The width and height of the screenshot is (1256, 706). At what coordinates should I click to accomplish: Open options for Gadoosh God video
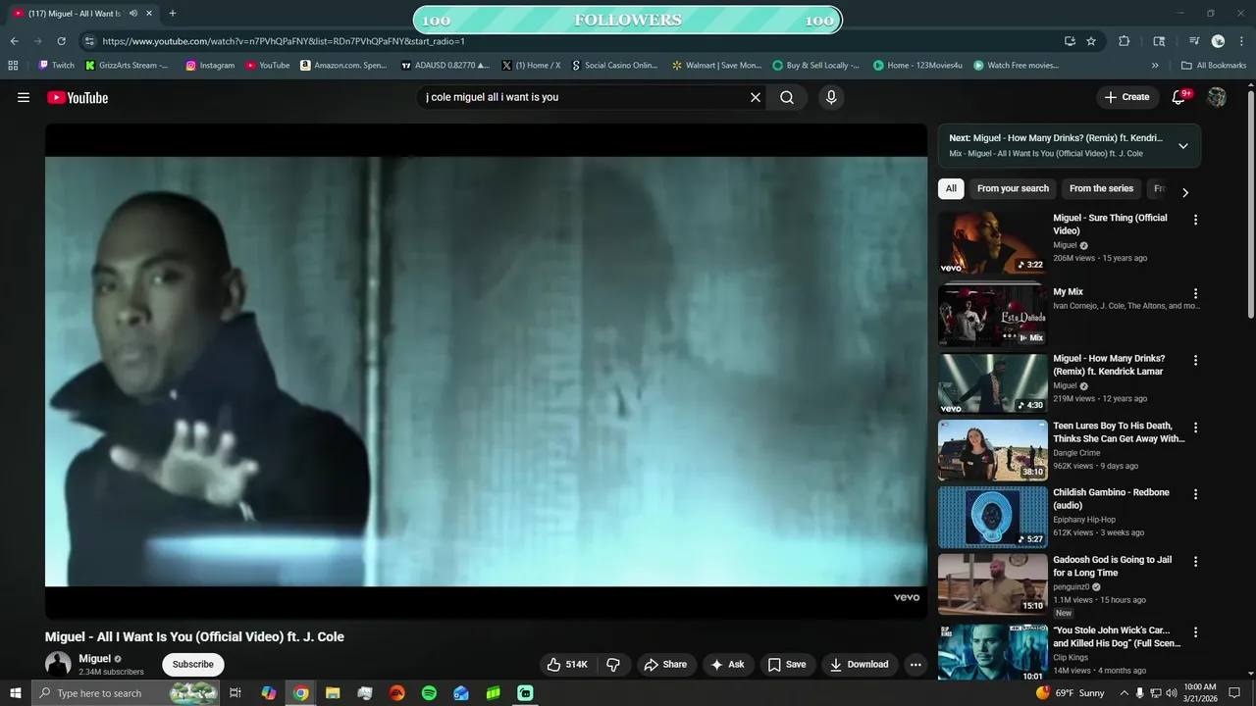(x=1195, y=561)
